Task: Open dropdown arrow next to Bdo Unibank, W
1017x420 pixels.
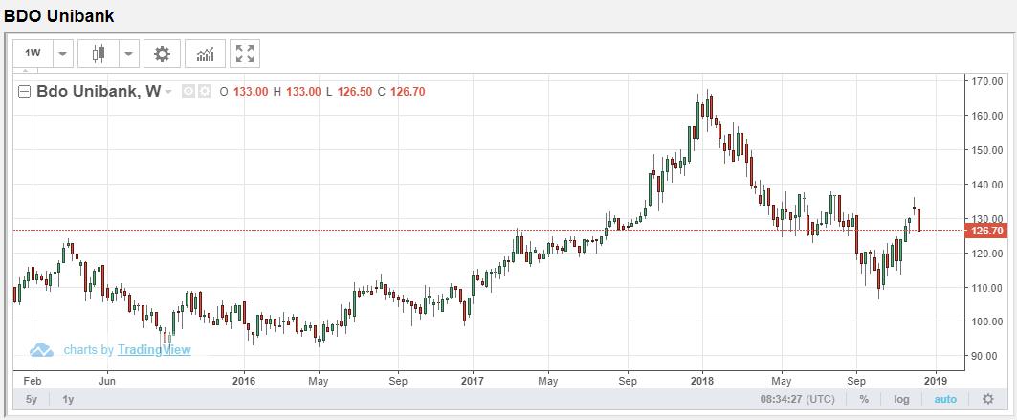Action: pyautogui.click(x=168, y=92)
